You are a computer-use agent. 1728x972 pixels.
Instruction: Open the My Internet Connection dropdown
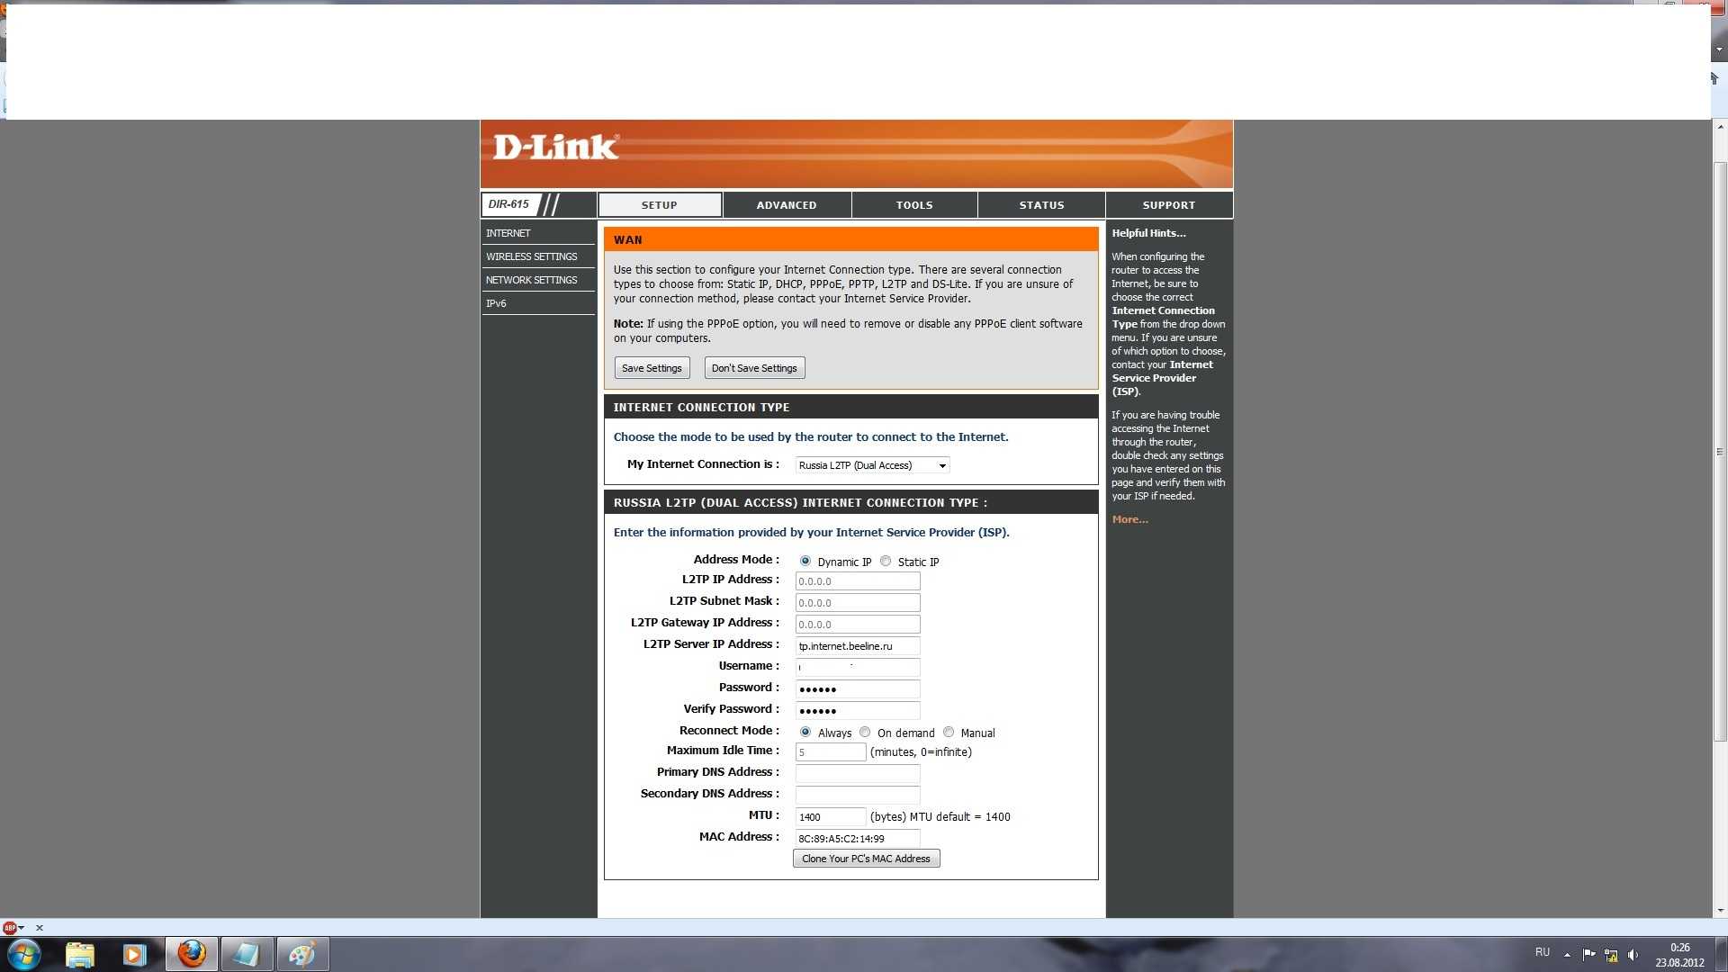tap(872, 465)
